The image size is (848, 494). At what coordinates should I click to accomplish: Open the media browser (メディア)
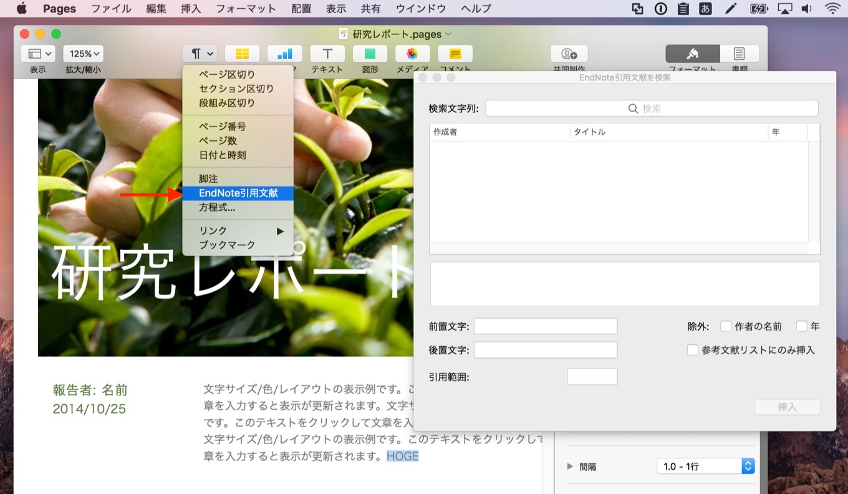coord(412,54)
